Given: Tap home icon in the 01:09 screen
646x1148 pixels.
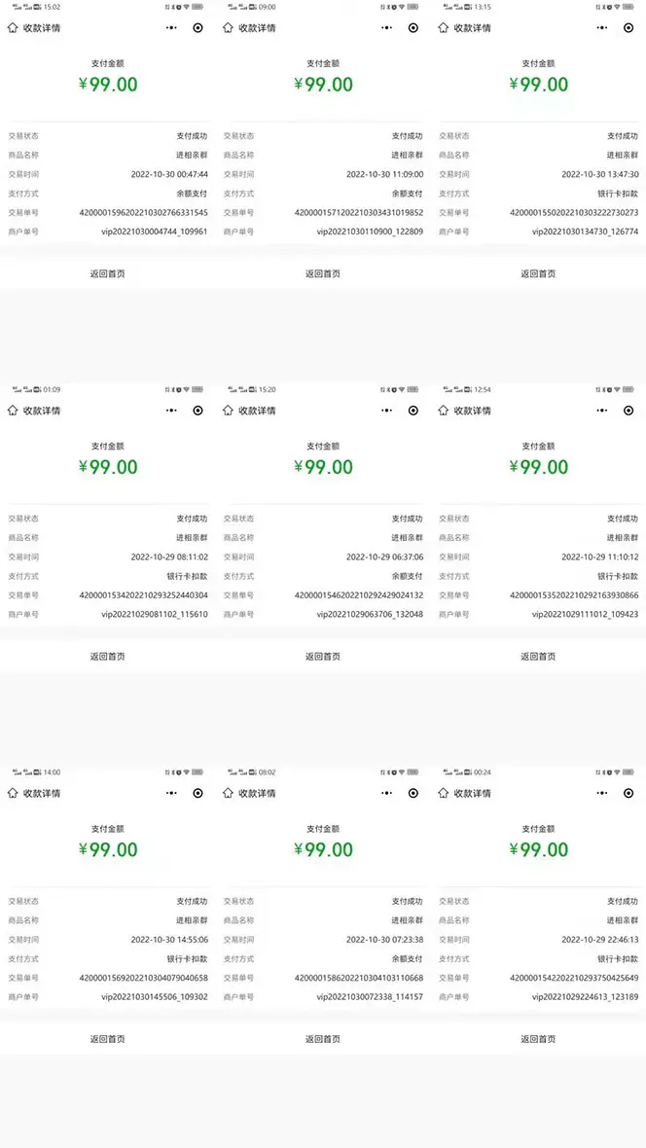Looking at the screenshot, I should coord(12,411).
